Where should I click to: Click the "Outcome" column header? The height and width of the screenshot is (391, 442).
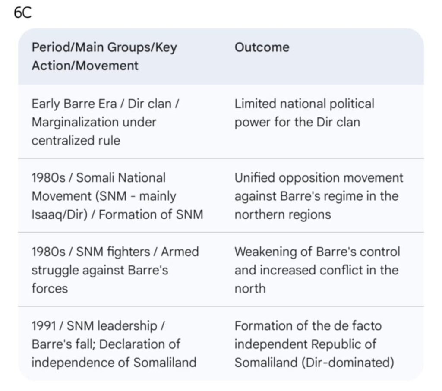click(x=262, y=47)
